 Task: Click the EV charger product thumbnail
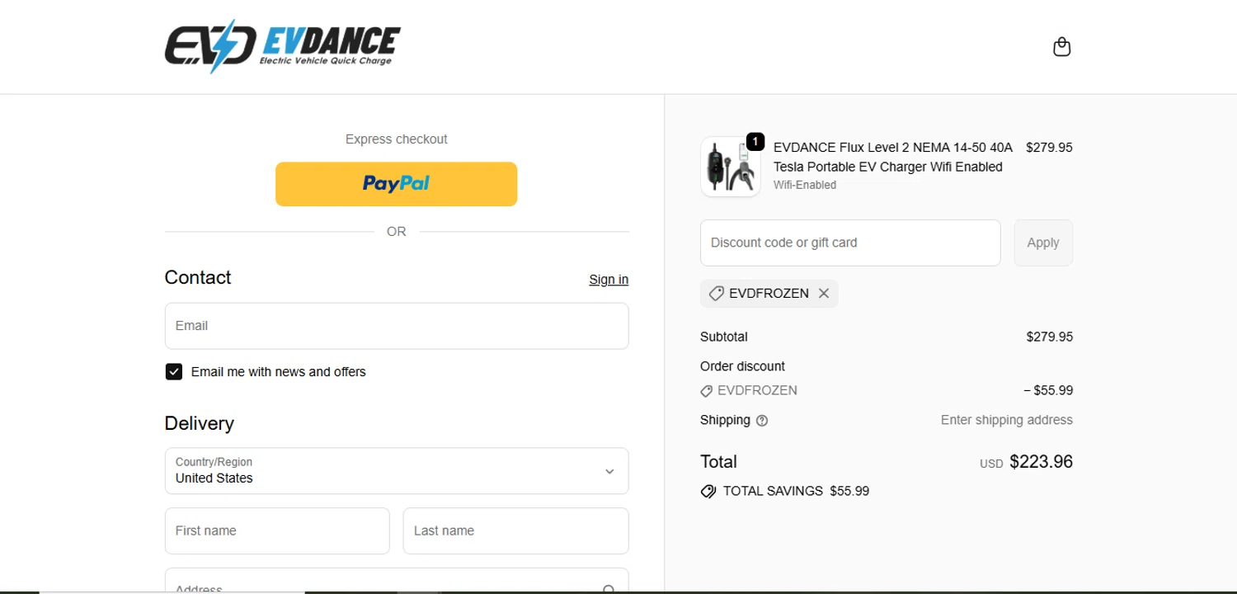pos(731,167)
